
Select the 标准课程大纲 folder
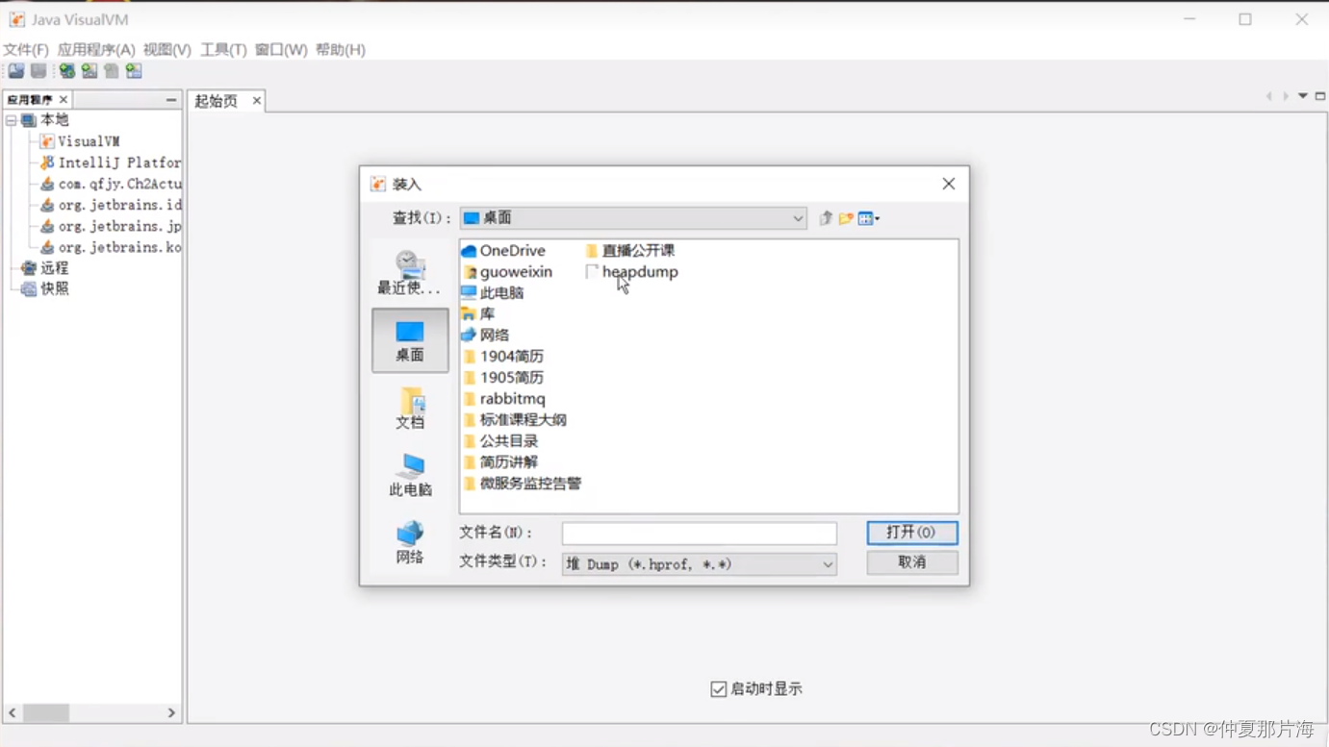tap(514, 420)
